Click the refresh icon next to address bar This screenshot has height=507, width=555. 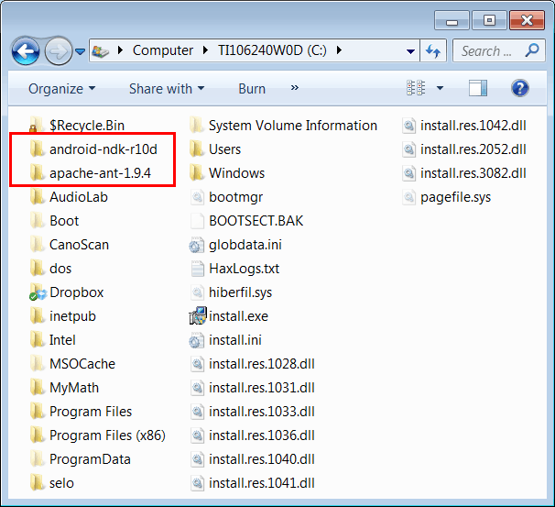click(433, 51)
